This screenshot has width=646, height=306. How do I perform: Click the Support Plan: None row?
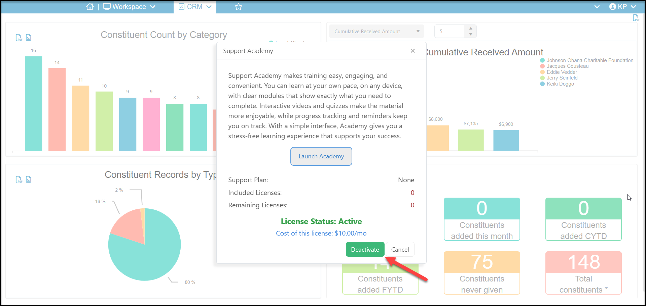[321, 180]
